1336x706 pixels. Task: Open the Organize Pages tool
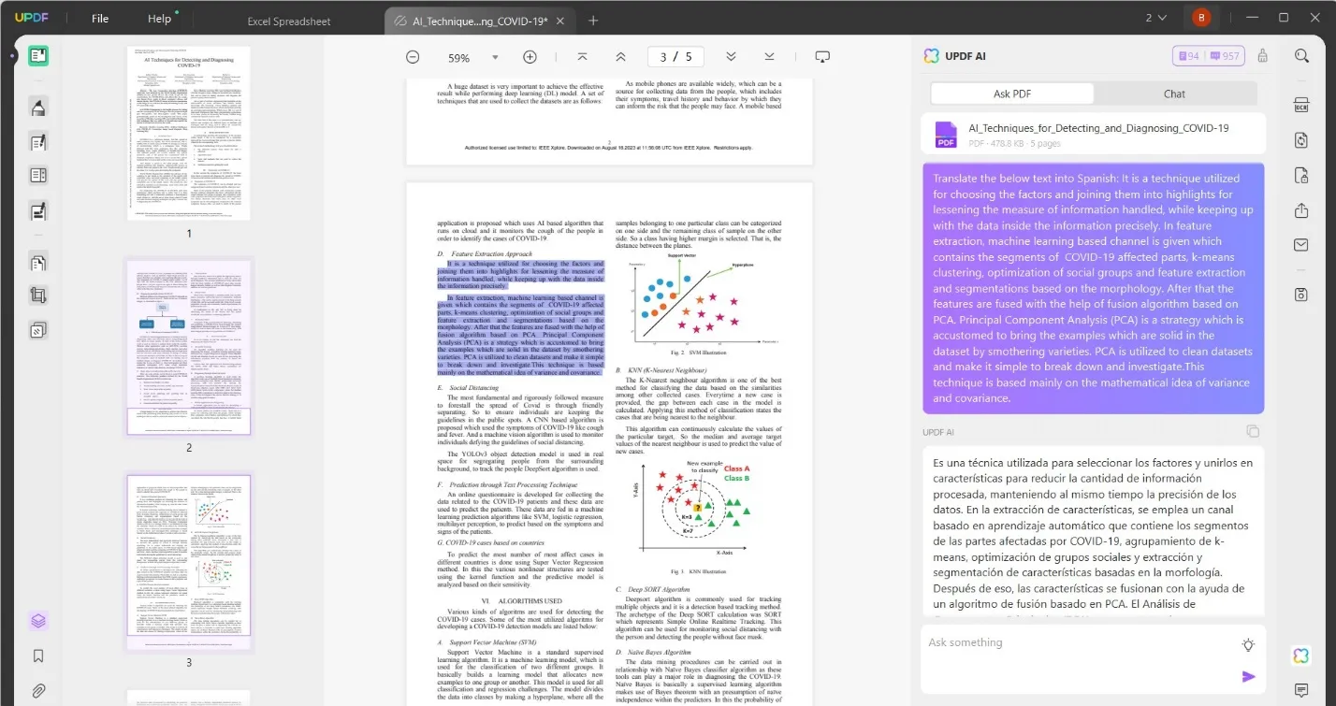tap(38, 263)
